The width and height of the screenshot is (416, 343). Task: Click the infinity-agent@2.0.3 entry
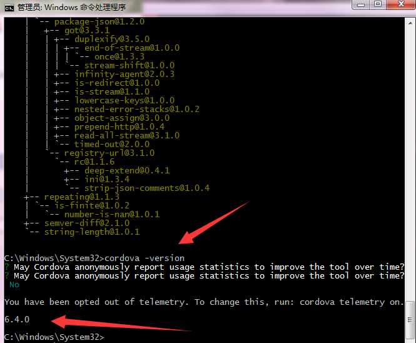pyautogui.click(x=124, y=74)
